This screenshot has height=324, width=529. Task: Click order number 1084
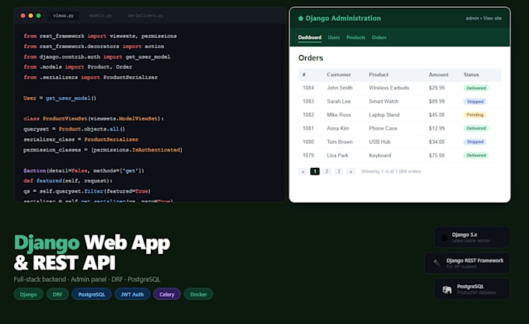pos(308,88)
